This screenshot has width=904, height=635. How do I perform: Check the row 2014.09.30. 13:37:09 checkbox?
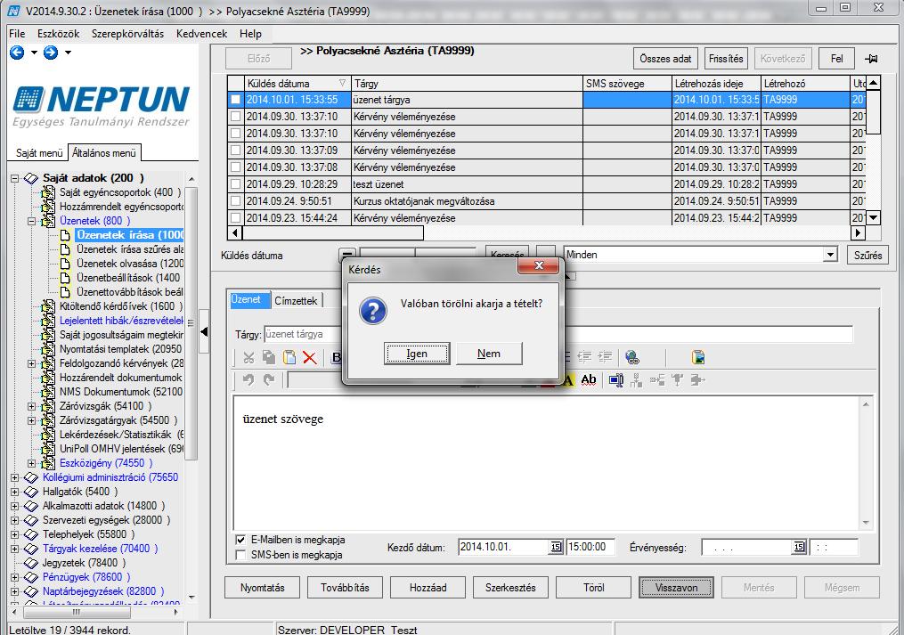point(235,151)
